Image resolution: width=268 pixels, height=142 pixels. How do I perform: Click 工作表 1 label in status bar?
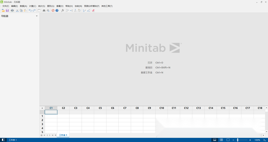[13, 140]
